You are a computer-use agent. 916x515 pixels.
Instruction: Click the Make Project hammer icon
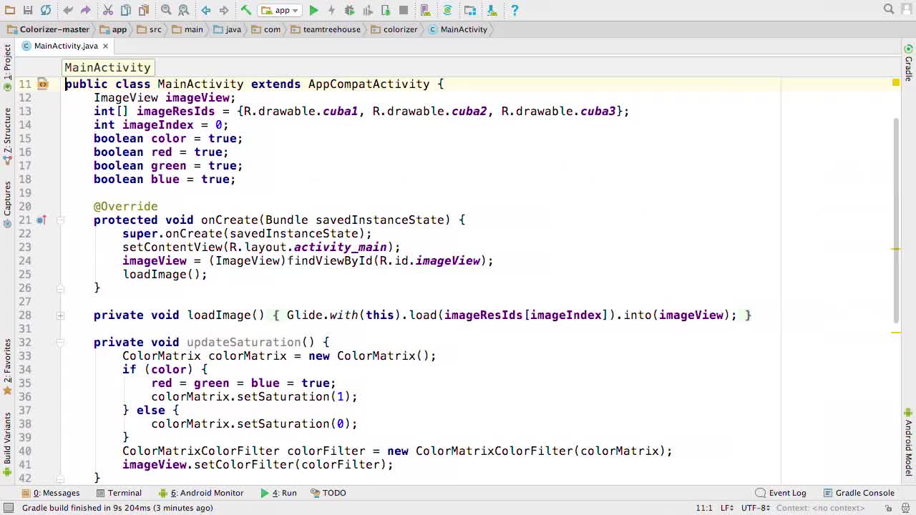pyautogui.click(x=245, y=10)
